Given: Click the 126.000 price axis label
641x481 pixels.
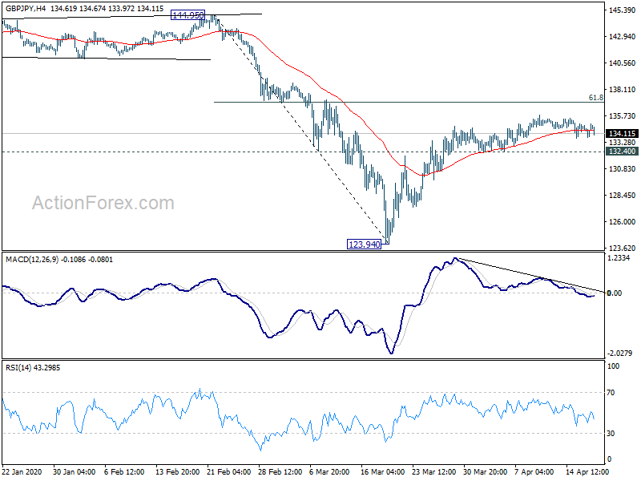Looking at the screenshot, I should pyautogui.click(x=623, y=222).
